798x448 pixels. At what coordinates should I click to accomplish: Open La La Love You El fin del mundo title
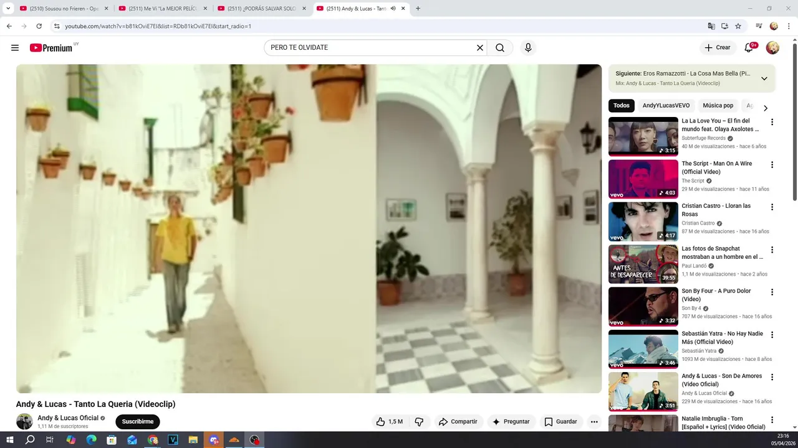coord(720,125)
